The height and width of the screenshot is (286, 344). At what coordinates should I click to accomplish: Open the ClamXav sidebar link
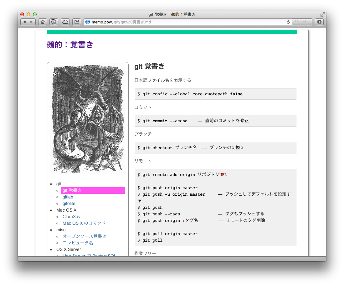click(x=71, y=217)
